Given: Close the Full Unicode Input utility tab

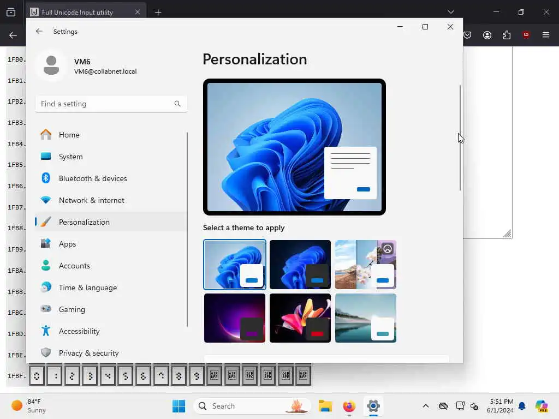Looking at the screenshot, I should point(138,12).
